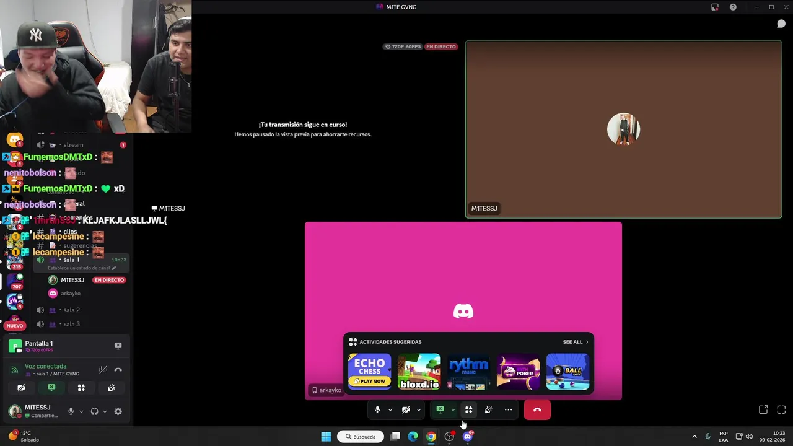Viewport: 793px width, 446px height.
Task: Set channel status 'Establece un estado de canal'
Action: [x=82, y=268]
